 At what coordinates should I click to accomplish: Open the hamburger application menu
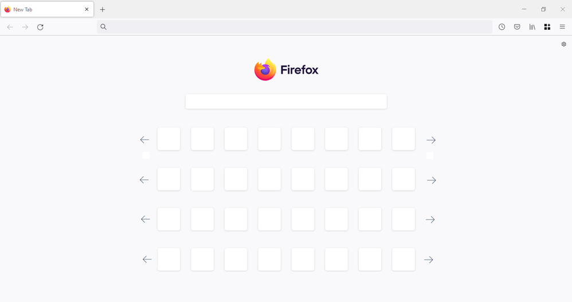[x=562, y=27]
